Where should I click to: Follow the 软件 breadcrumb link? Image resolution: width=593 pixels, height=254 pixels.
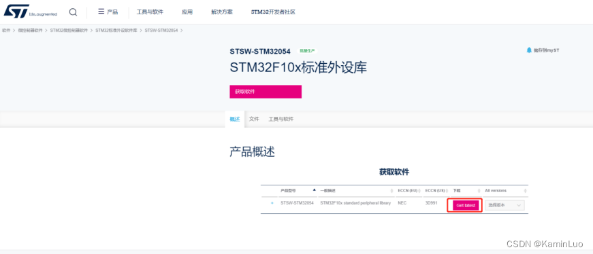pos(6,30)
